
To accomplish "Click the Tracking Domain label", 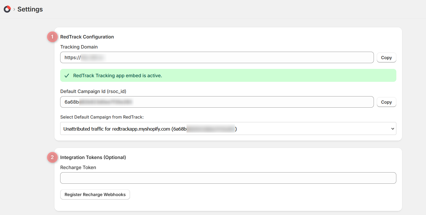I will point(79,47).
